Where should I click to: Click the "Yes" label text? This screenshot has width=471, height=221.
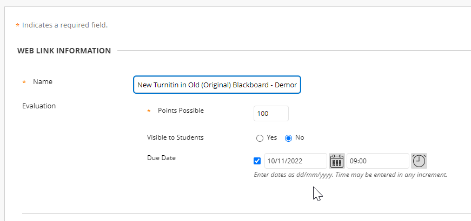point(271,137)
